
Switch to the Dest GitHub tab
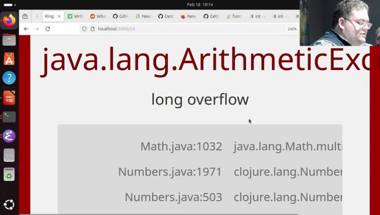point(166,16)
